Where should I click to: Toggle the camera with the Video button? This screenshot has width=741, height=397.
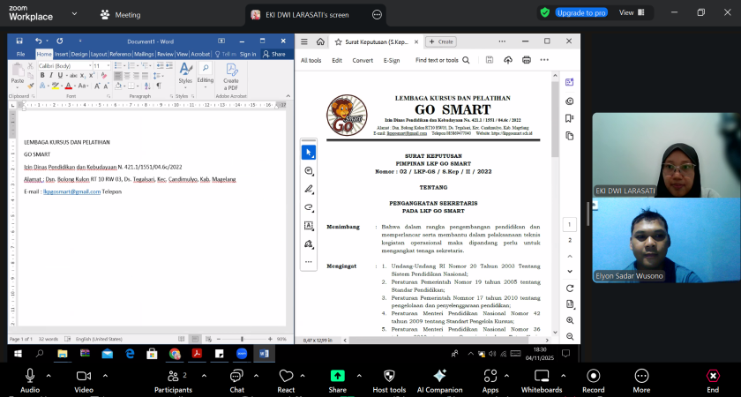click(84, 377)
